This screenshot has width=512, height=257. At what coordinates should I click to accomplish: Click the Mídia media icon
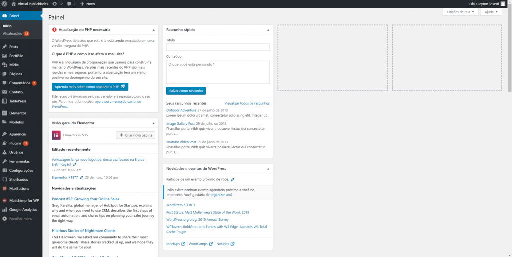click(x=4, y=65)
